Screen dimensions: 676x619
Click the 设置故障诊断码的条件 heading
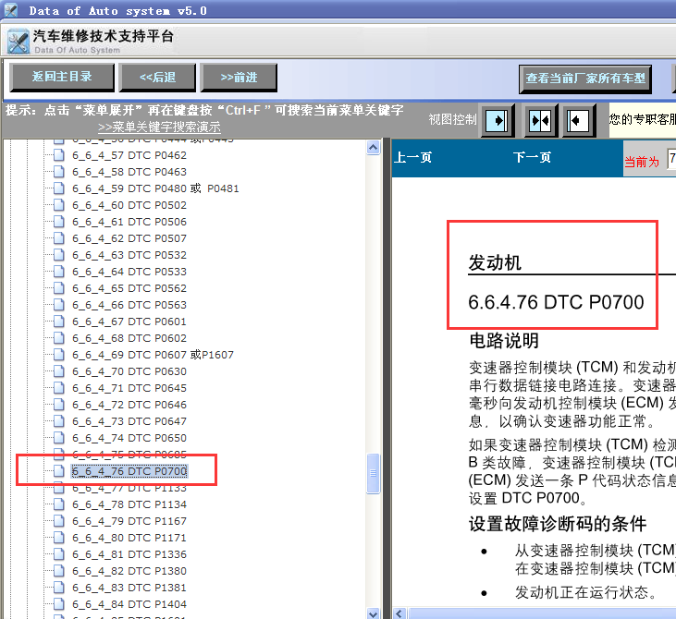pos(558,524)
